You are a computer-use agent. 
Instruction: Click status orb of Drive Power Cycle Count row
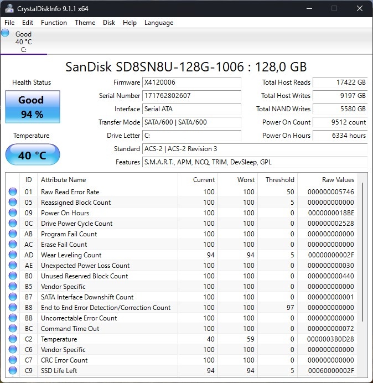[13, 223]
